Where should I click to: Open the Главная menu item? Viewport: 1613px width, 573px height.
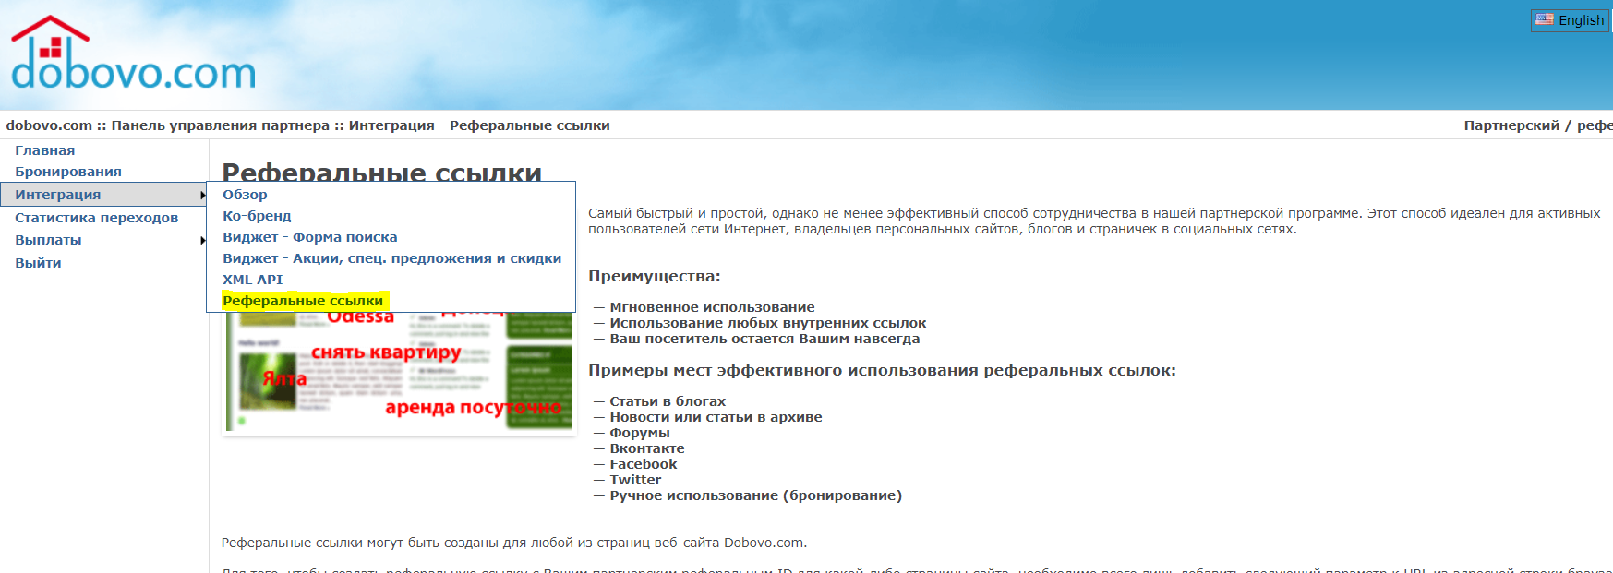(x=45, y=150)
